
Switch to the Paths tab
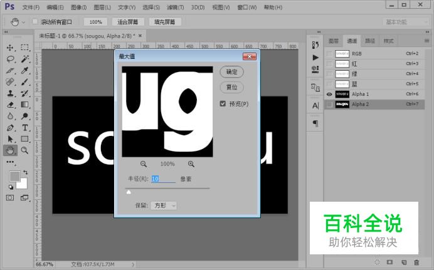click(370, 41)
